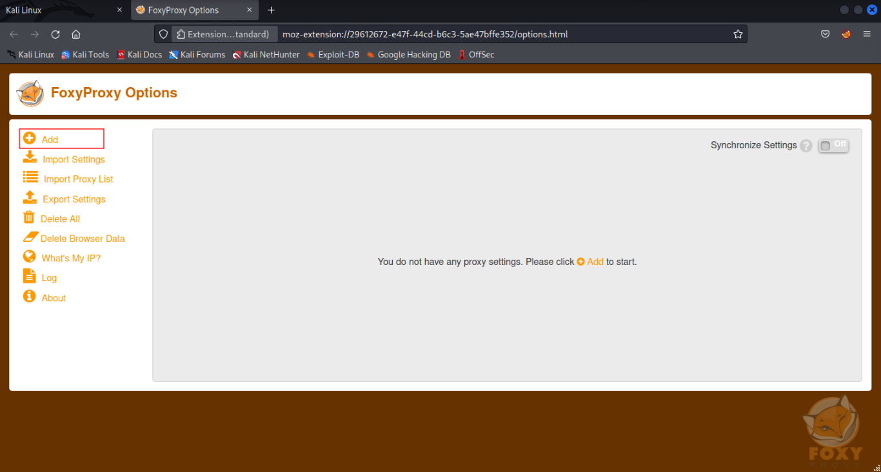Click the inline Add link in message

(590, 262)
